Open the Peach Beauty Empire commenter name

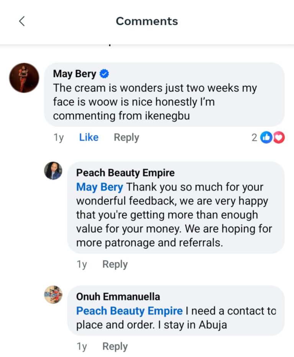[125, 173]
